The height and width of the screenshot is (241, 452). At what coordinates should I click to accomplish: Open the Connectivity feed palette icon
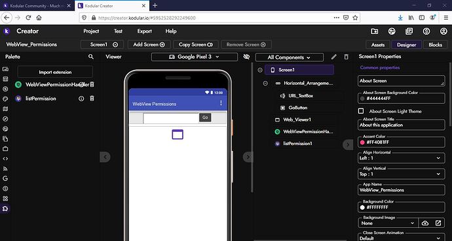(x=5, y=169)
